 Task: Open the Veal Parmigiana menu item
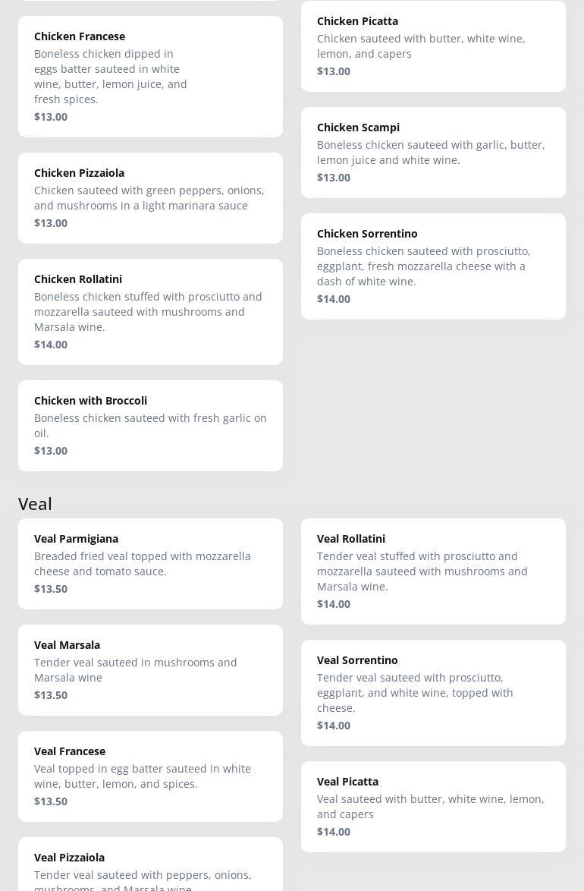click(150, 563)
